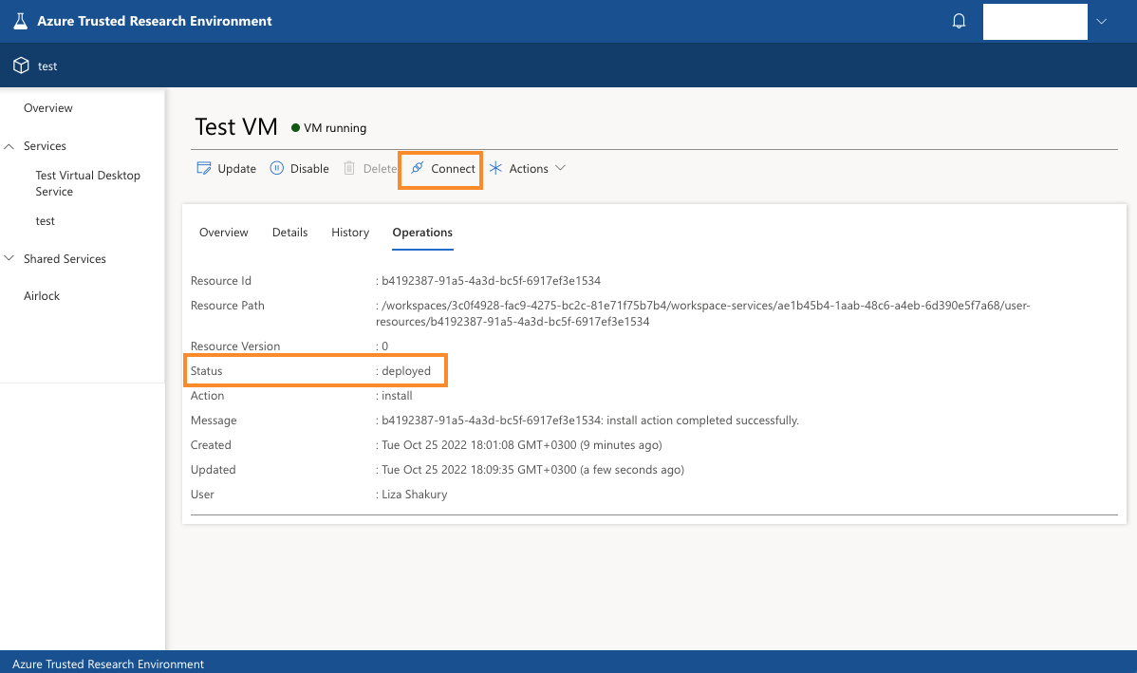This screenshot has width=1137, height=673.
Task: Click the Azure TRE flask logo
Action: click(19, 20)
